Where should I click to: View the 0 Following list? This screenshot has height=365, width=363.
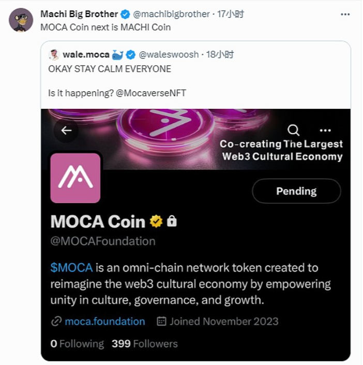coord(77,343)
